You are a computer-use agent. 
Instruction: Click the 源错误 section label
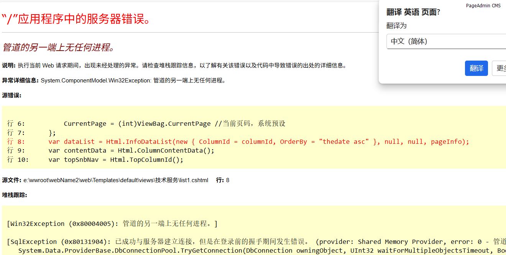(11, 95)
